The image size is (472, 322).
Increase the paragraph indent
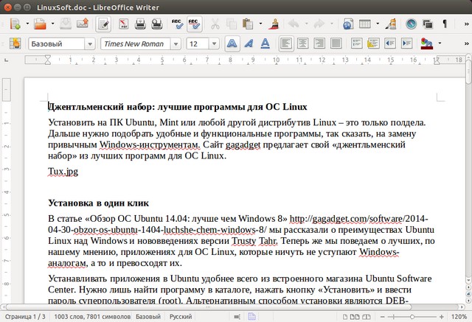[406, 43]
